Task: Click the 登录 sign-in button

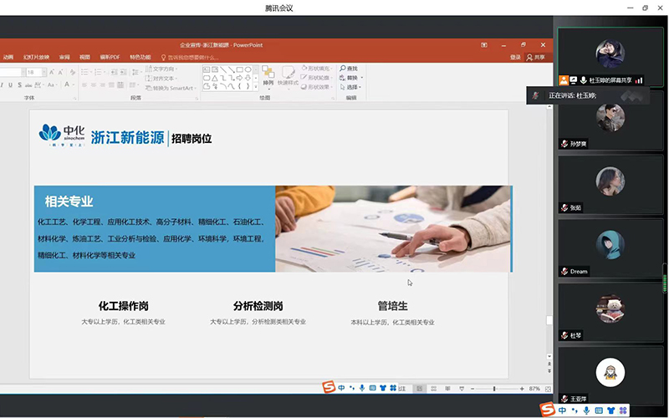Action: 515,57
